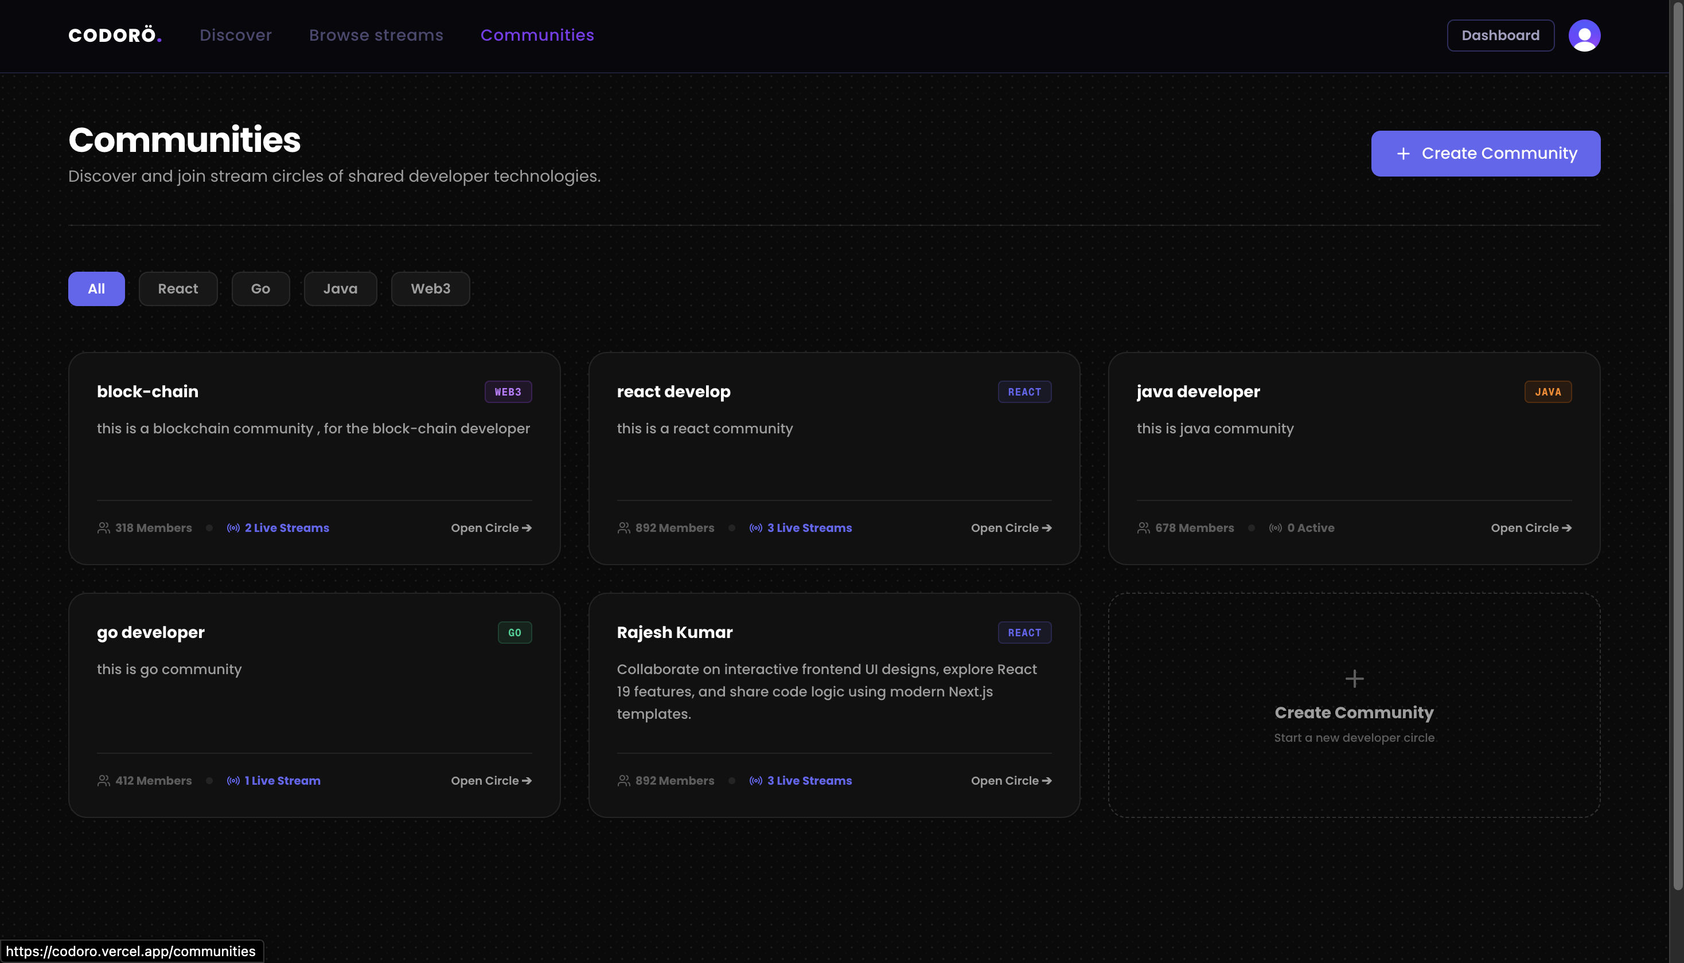Screen dimensions: 1684x963
Task: Click the 892 Members count on Rajesh Kumar card
Action: coord(675,781)
